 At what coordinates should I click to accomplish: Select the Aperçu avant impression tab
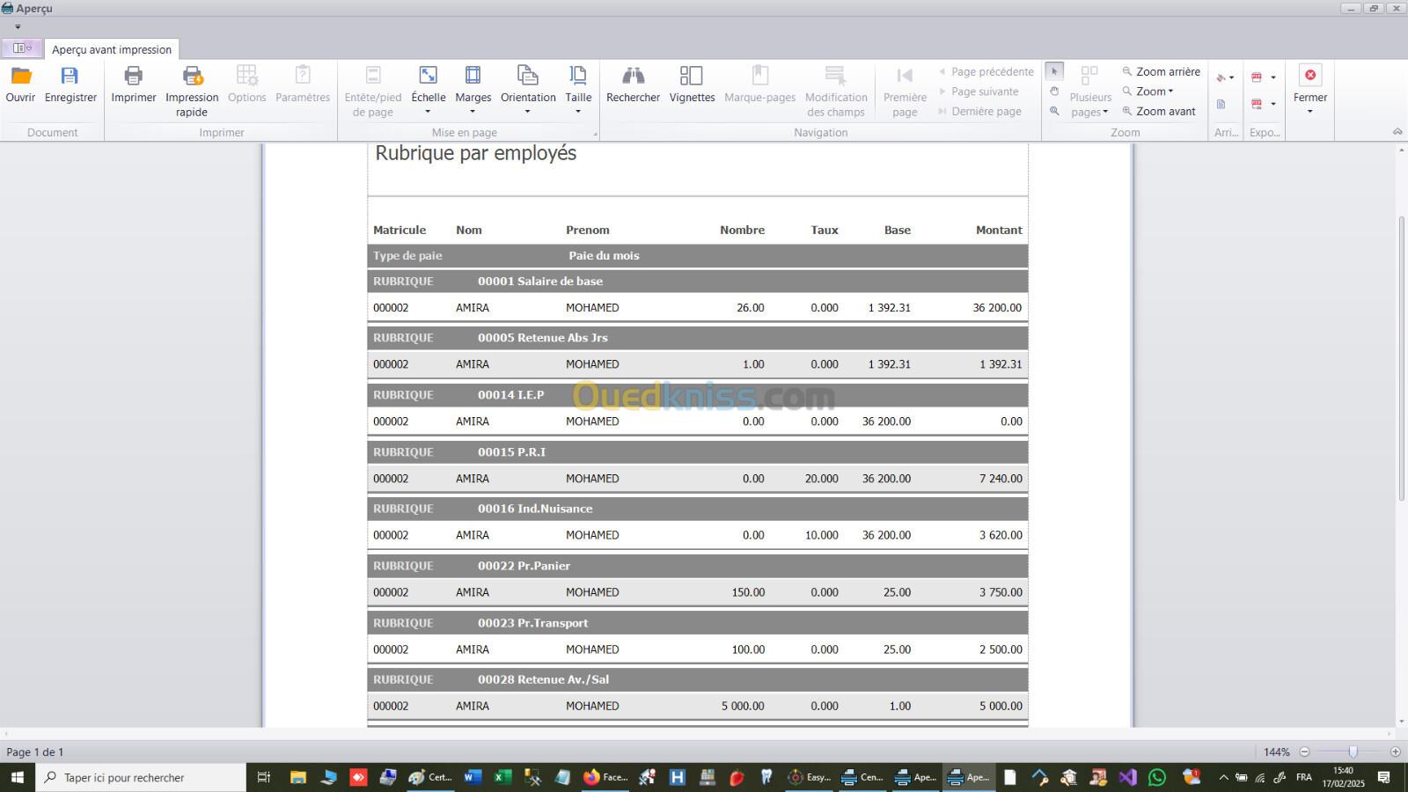pos(112,50)
